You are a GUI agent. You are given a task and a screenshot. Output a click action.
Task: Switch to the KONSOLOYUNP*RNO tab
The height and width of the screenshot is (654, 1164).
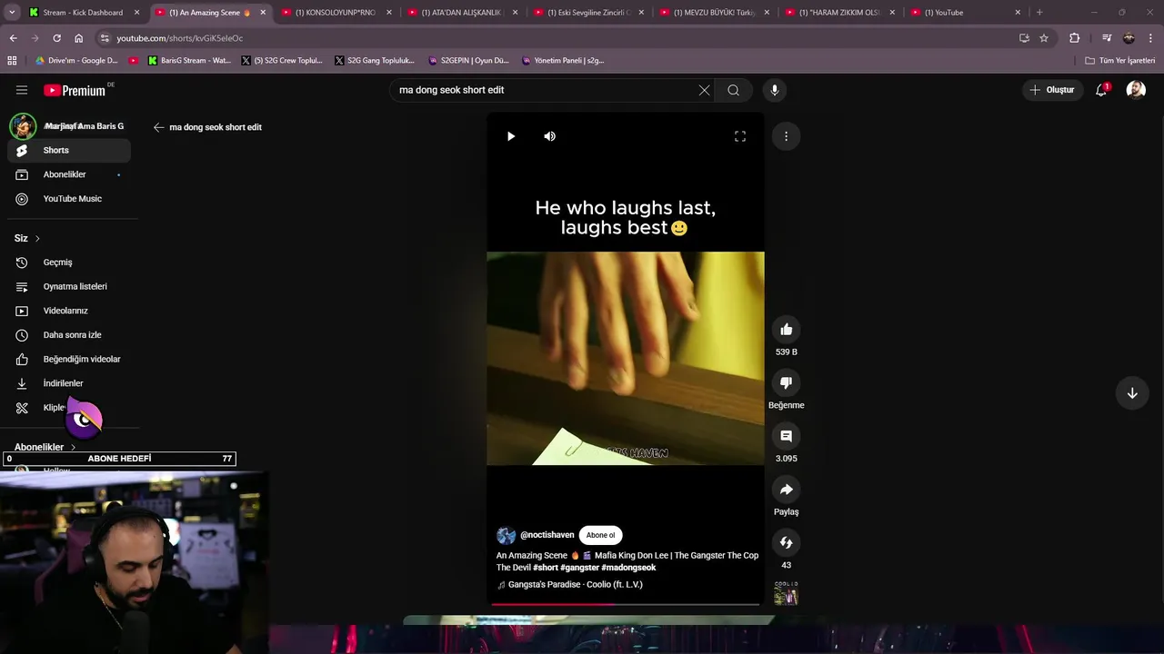click(x=335, y=13)
